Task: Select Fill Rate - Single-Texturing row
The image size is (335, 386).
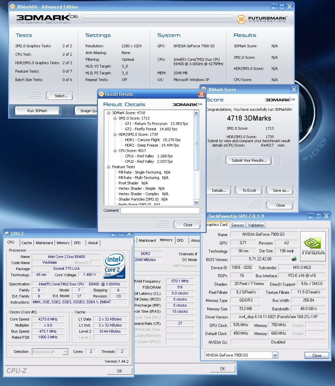Action: click(144, 172)
